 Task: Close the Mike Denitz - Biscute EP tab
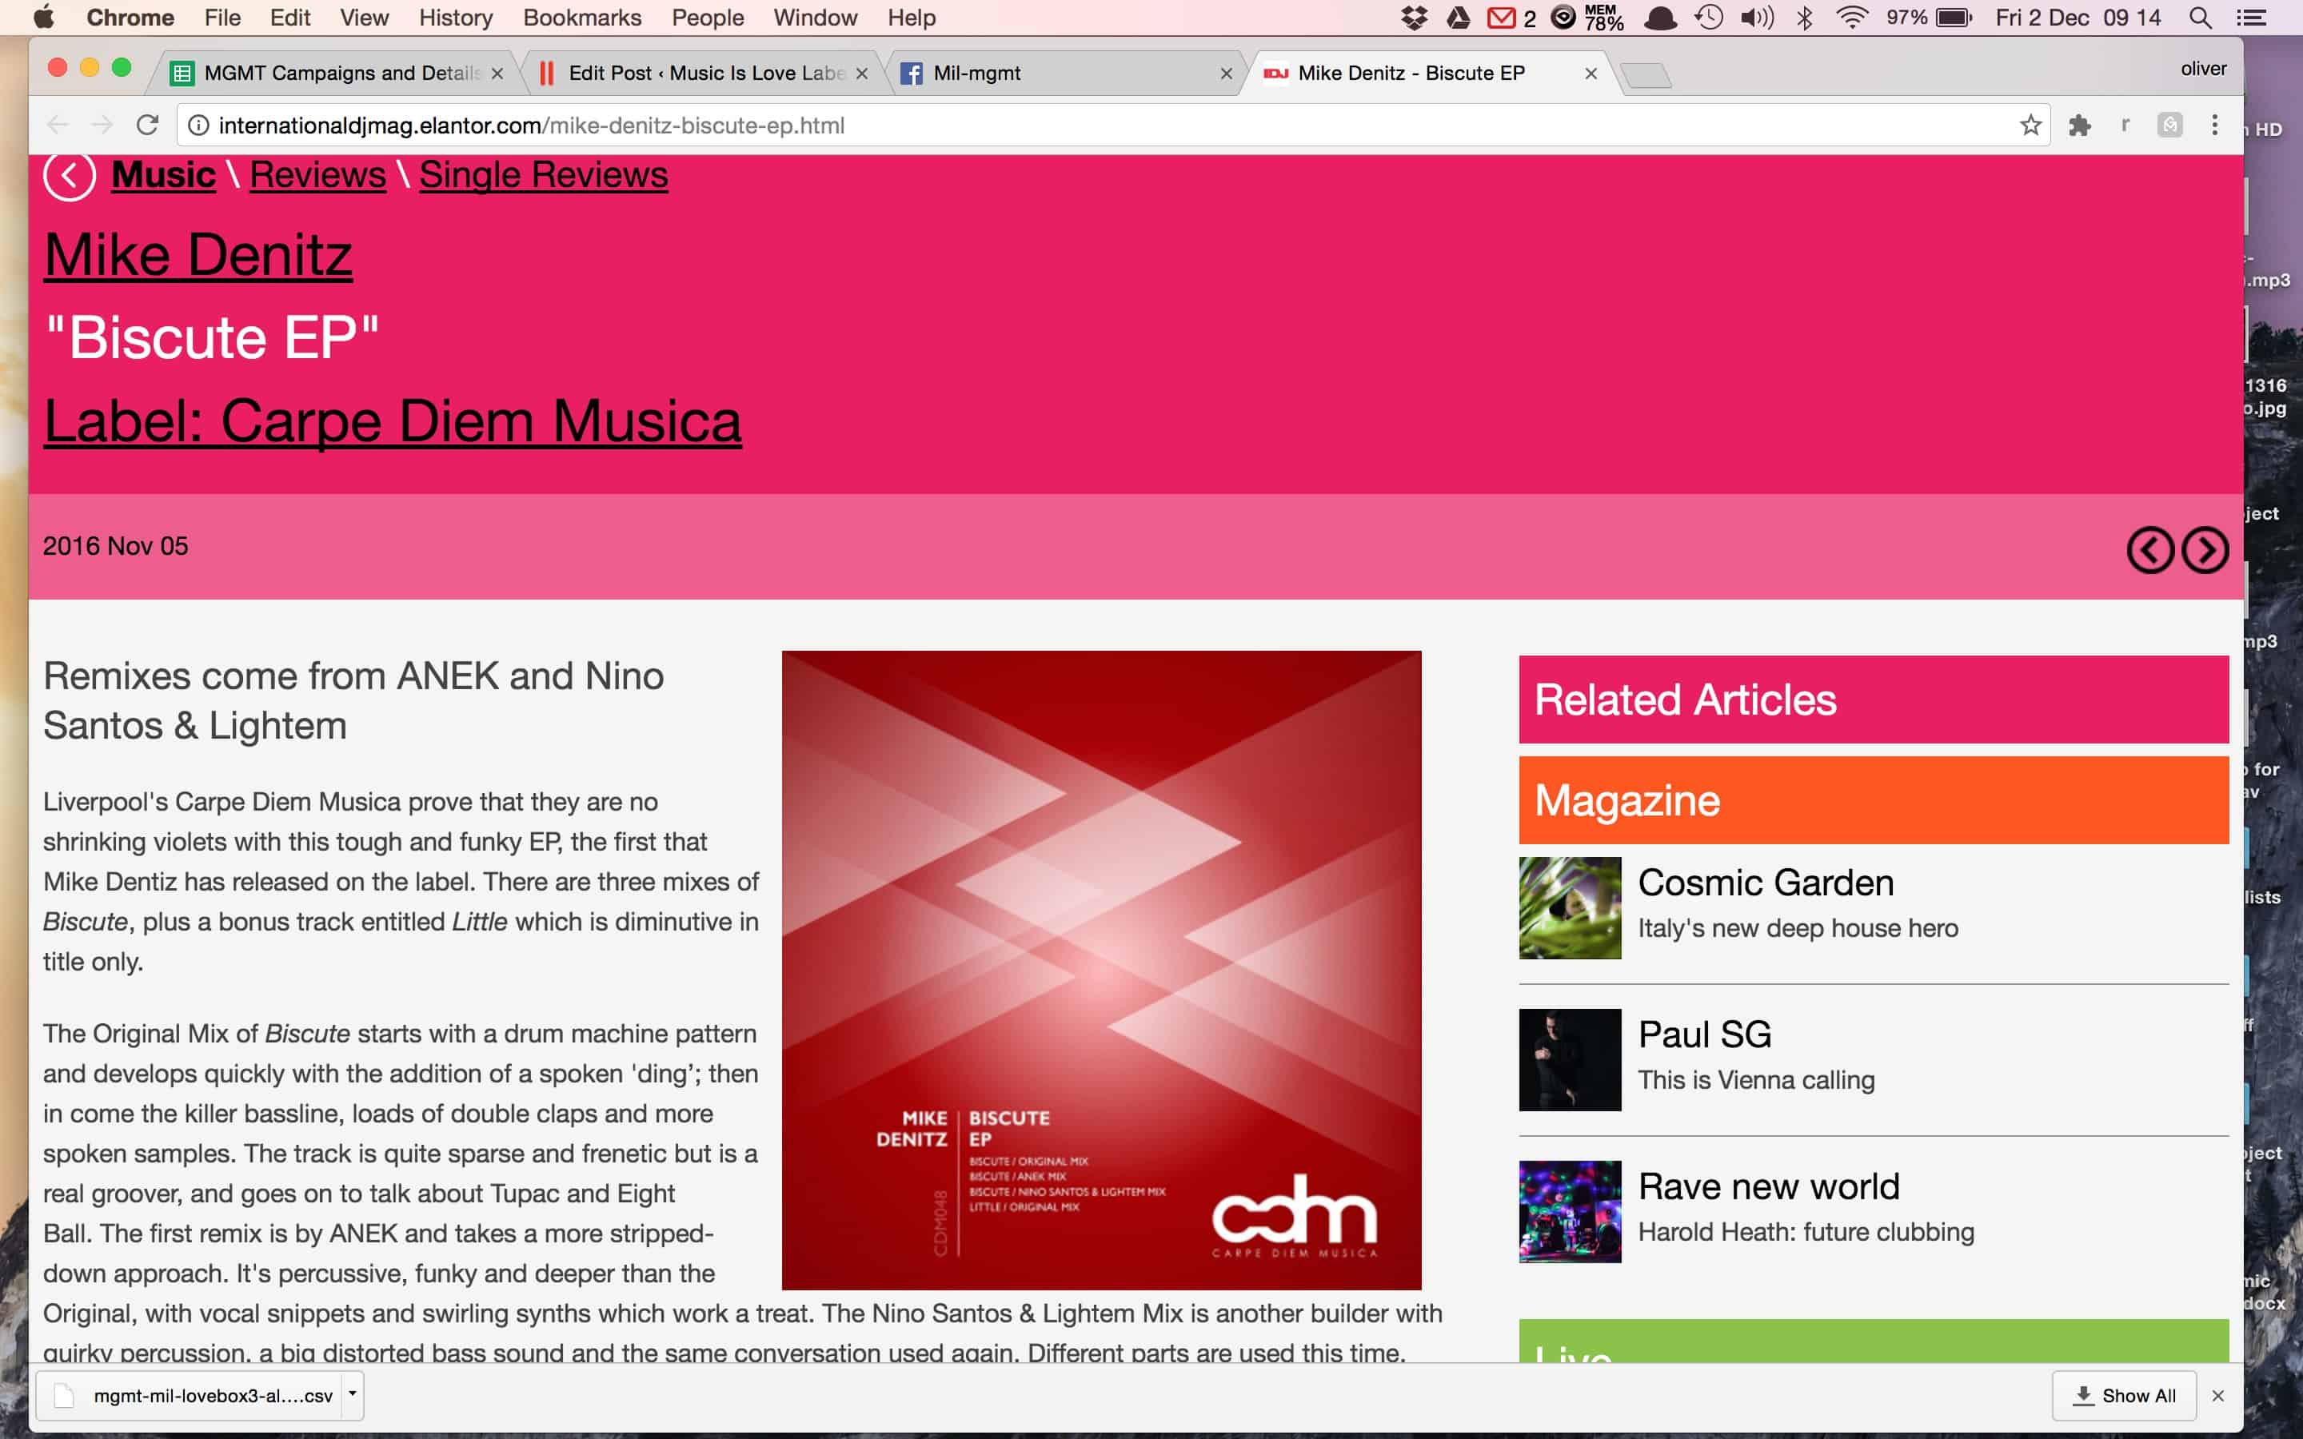click(1591, 74)
